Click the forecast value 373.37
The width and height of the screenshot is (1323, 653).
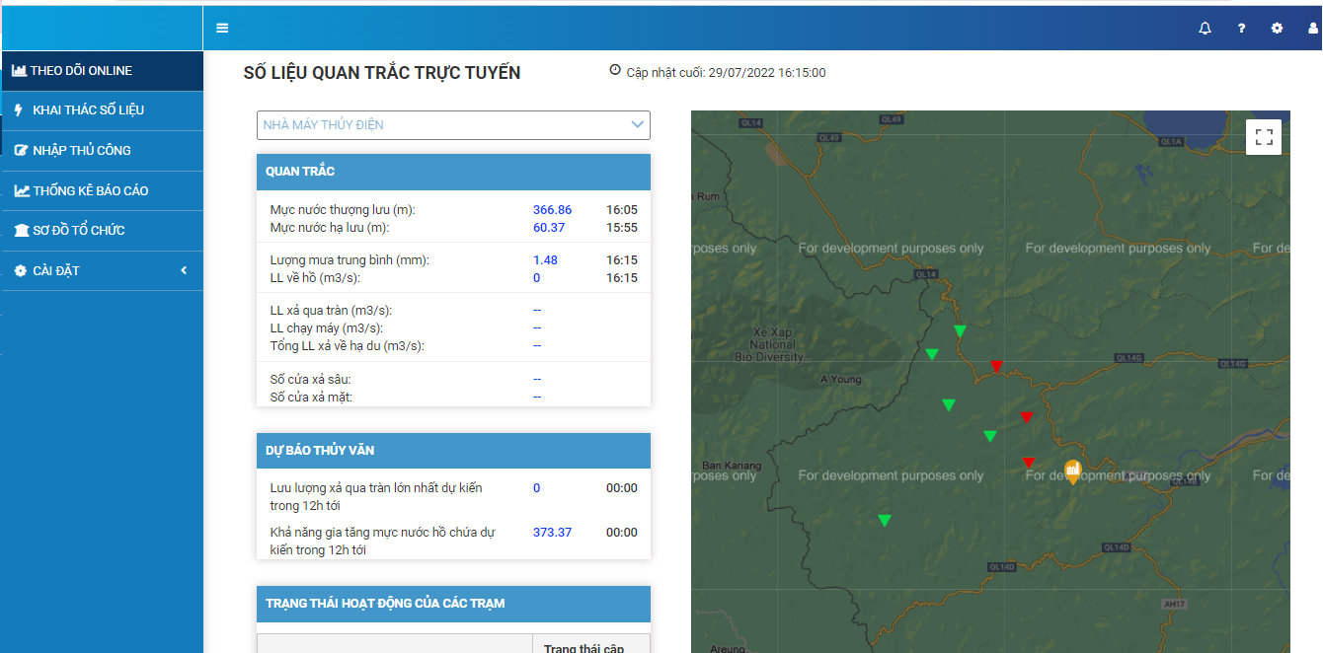pyautogui.click(x=552, y=533)
